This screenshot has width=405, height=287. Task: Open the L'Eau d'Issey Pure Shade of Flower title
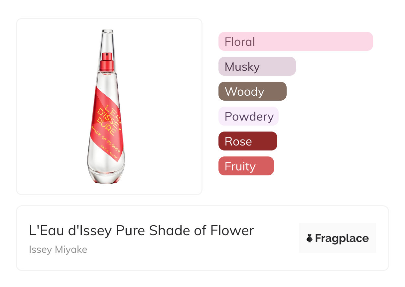[141, 231]
